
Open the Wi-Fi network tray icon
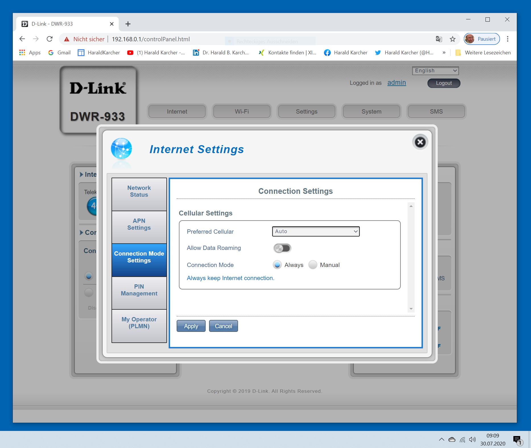coord(462,439)
